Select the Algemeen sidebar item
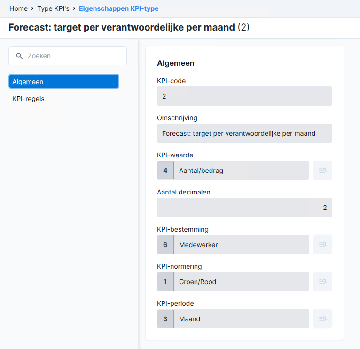Viewport: 360px width, 349px height. pyautogui.click(x=64, y=81)
